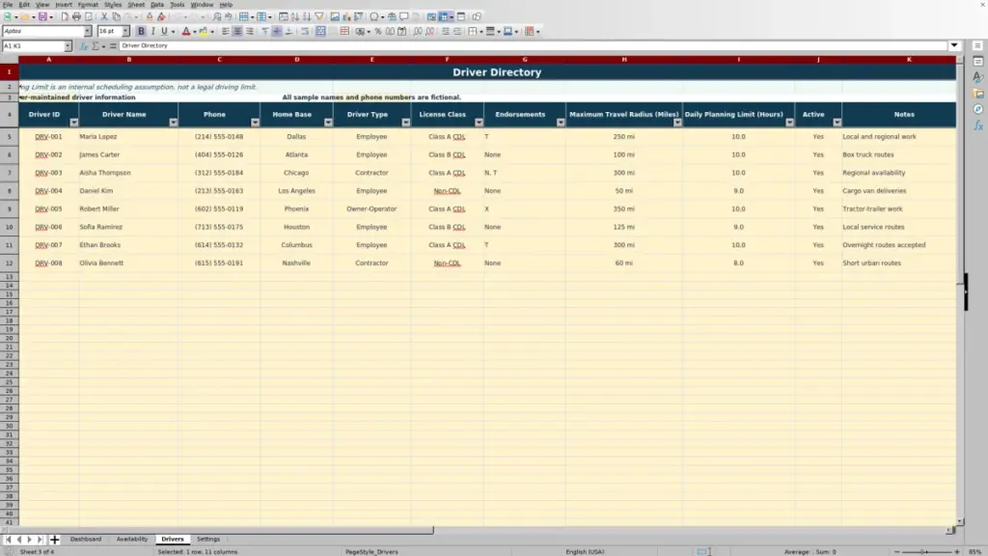988x556 pixels.
Task: Open the Active column filter dropdown
Action: (x=837, y=123)
